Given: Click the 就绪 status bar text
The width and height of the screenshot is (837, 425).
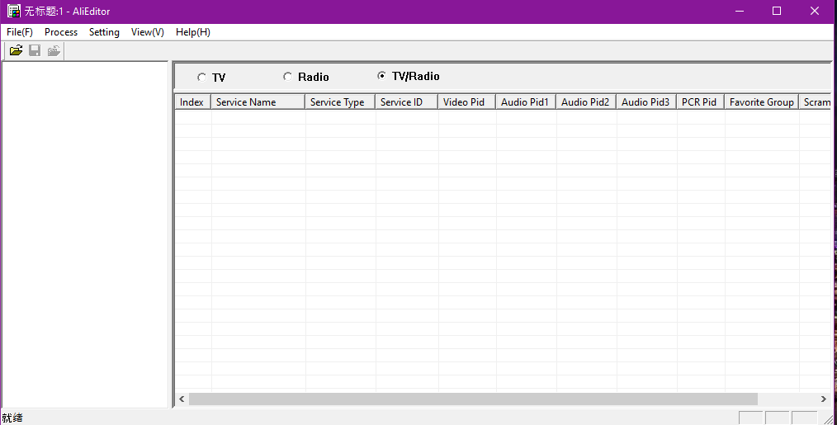Looking at the screenshot, I should point(12,418).
